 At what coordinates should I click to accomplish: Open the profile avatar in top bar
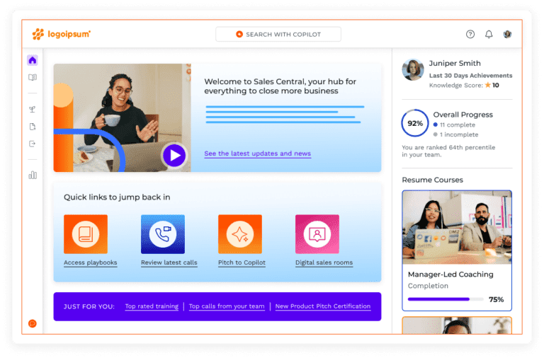(507, 34)
